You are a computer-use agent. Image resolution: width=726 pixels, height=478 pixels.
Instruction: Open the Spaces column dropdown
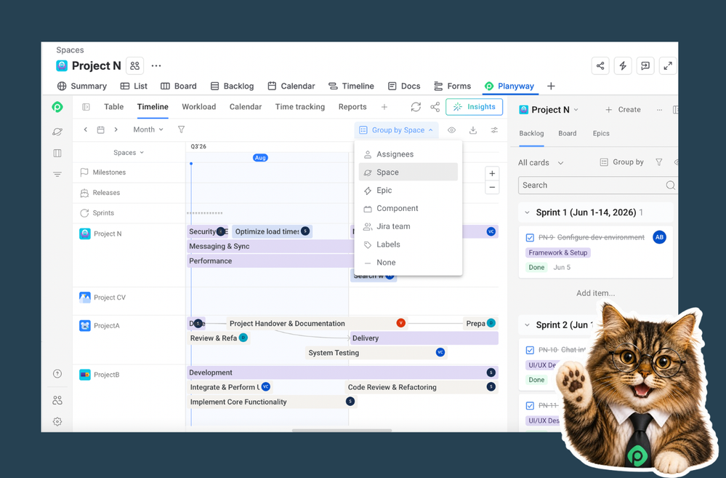pyautogui.click(x=129, y=153)
